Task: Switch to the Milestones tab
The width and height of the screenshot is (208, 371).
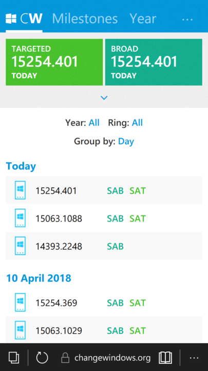Action: pyautogui.click(x=85, y=19)
